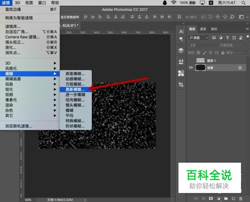
Task: Open the 窗口 menu in menu bar
Action: [x=42, y=3]
